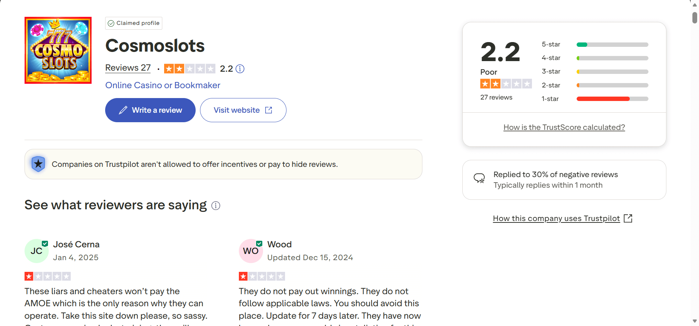Image resolution: width=699 pixels, height=326 pixels.
Task: Click pencil icon in Write a review
Action: point(123,110)
